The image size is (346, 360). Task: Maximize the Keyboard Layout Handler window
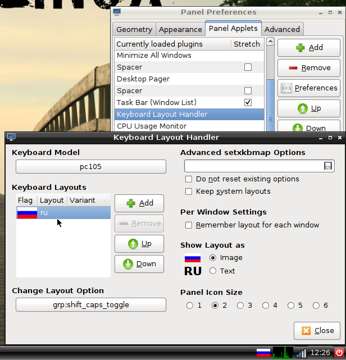(x=330, y=138)
